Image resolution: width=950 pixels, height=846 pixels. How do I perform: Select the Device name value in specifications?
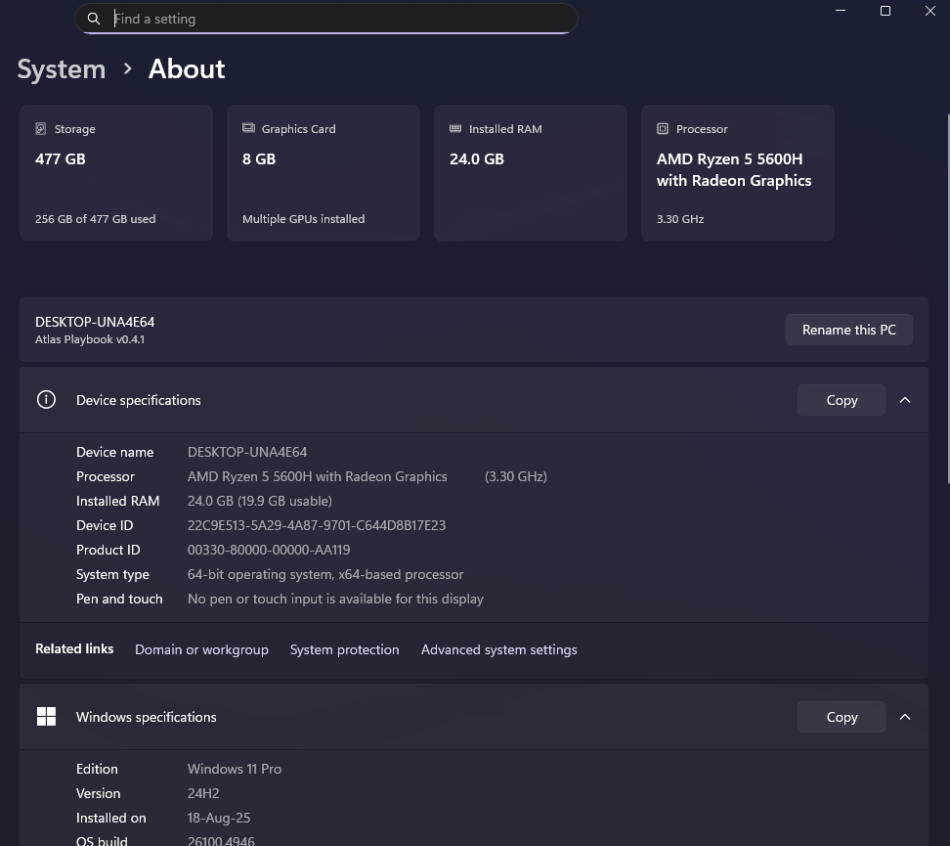tap(247, 452)
